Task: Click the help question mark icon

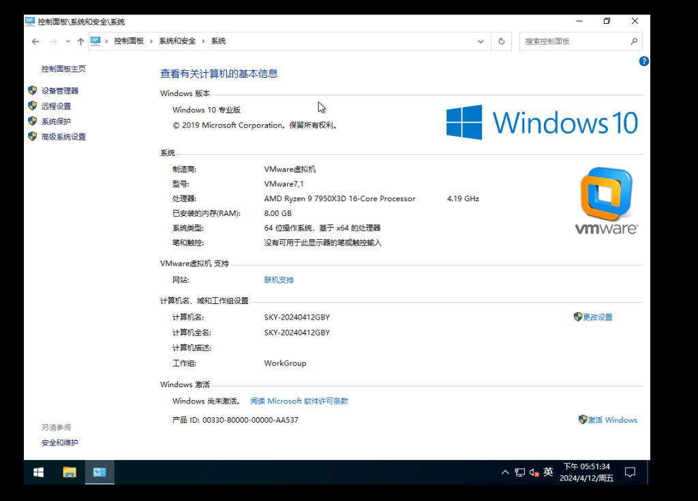Action: point(643,61)
